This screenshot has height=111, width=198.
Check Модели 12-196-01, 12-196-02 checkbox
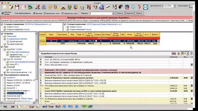click(x=5, y=83)
